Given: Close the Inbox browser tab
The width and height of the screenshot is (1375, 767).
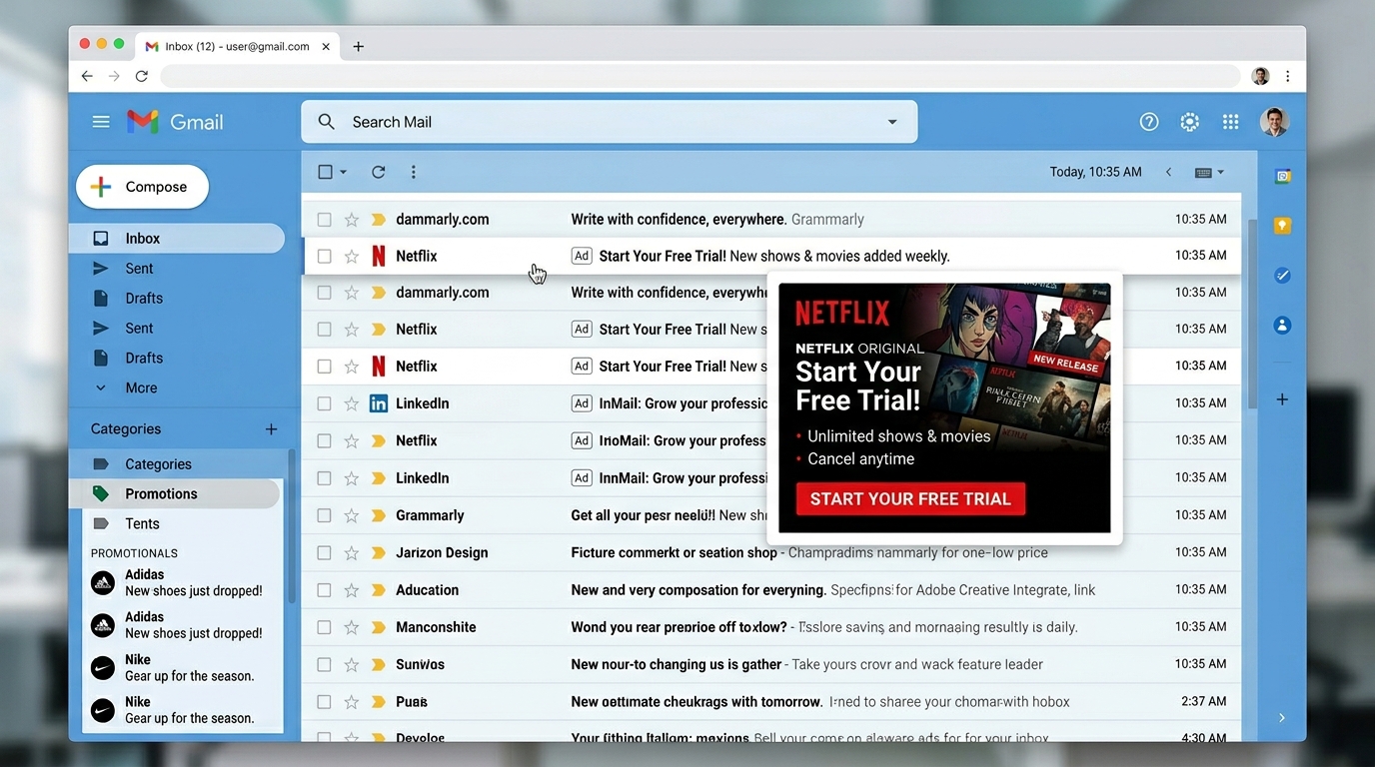Looking at the screenshot, I should point(326,46).
